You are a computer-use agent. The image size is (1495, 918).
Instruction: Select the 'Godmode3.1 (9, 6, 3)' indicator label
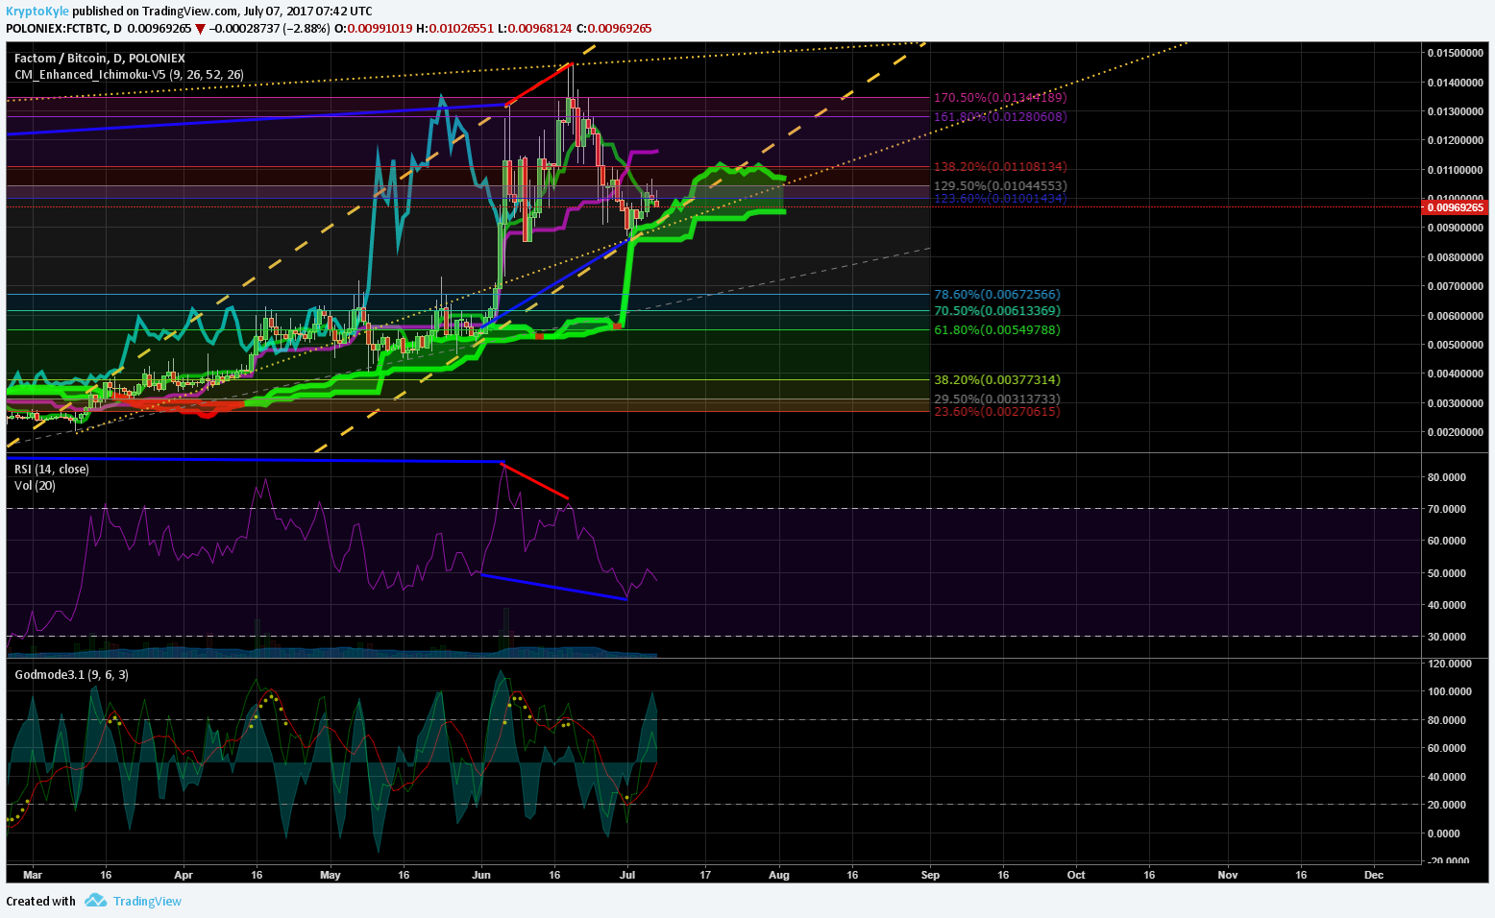coord(72,675)
